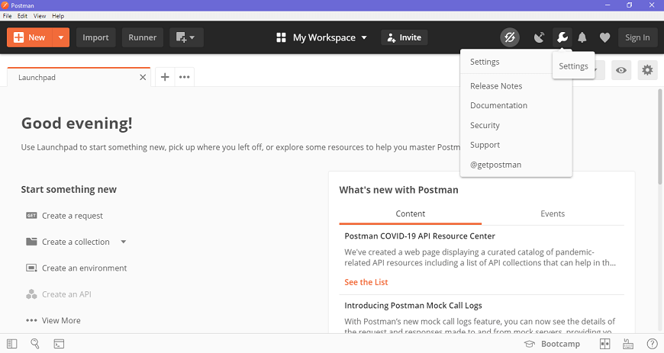
Task: Click the offline sync status icon
Action: click(x=509, y=37)
